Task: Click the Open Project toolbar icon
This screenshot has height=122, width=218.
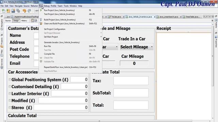Action: click(13, 11)
